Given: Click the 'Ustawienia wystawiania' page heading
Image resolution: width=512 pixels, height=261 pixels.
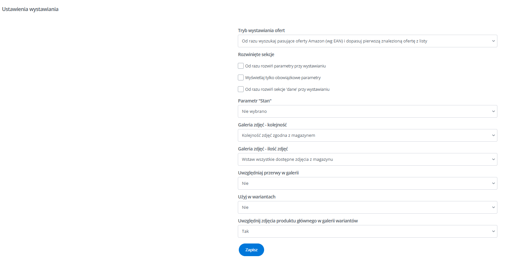Looking at the screenshot, I should (30, 9).
